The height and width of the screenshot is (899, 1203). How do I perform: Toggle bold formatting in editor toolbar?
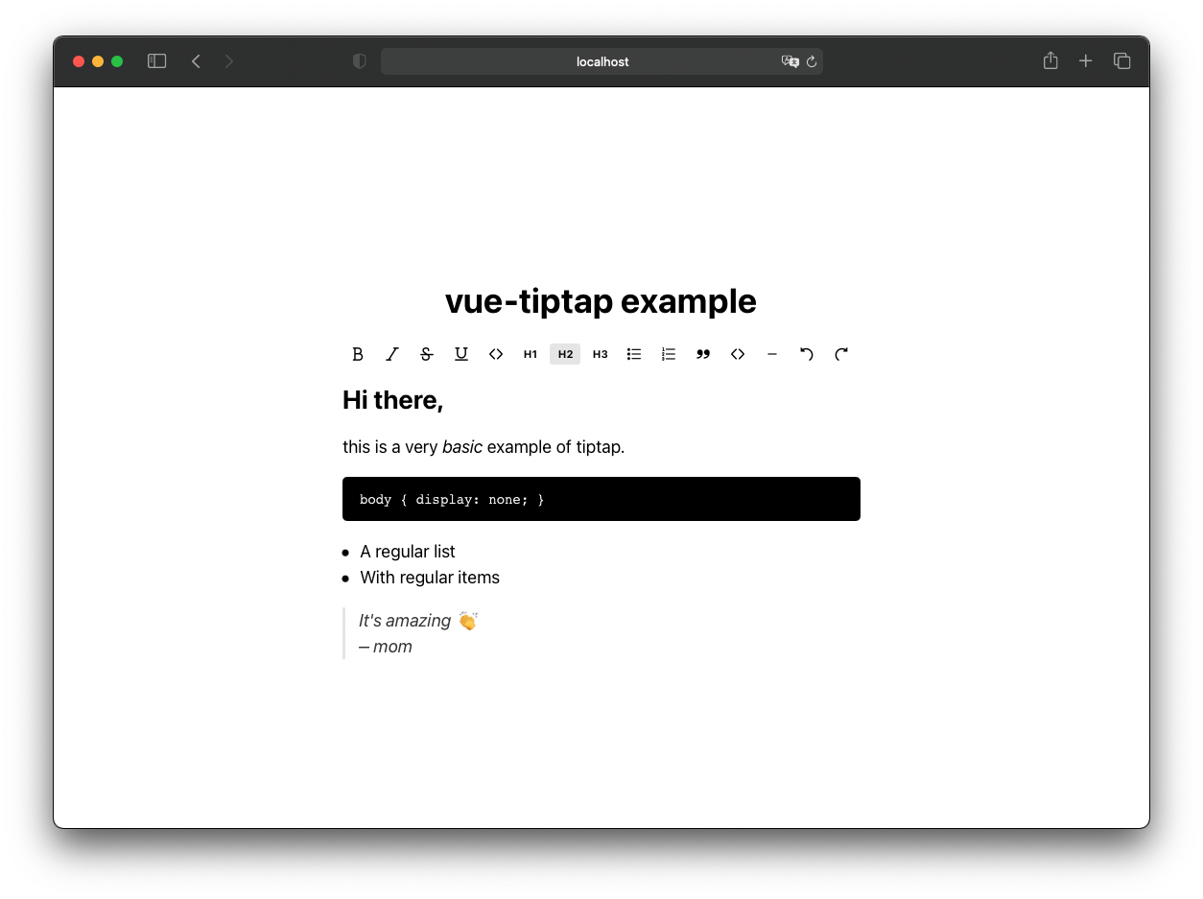(x=358, y=354)
